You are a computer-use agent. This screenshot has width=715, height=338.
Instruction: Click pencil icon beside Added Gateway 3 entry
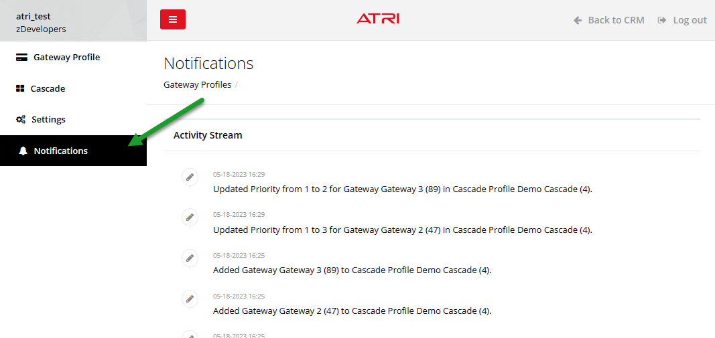(190, 258)
